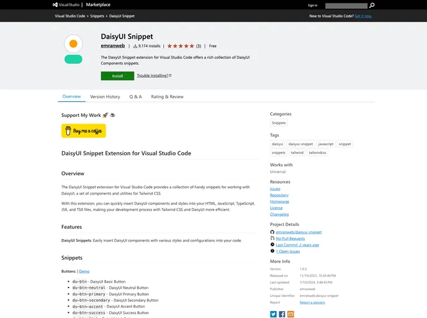427x318 pixels.
Task: Click the five-star rating
Action: (x=181, y=46)
